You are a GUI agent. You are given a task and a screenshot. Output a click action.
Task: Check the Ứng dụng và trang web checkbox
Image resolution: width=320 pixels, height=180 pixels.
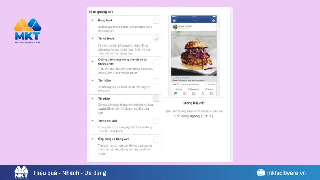tap(156, 139)
